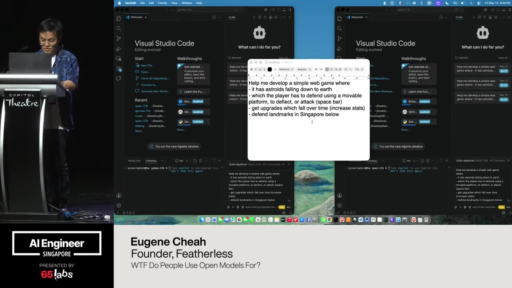The width and height of the screenshot is (512, 288).
Task: Expand Auto-approve settings in left Cline panel
Action: click(259, 164)
